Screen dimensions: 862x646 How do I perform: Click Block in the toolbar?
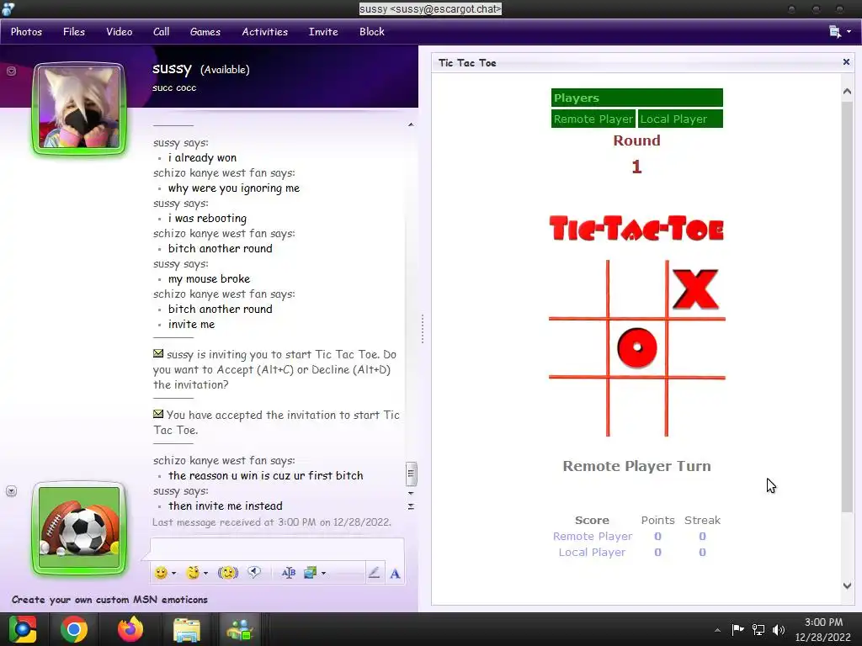point(371,32)
